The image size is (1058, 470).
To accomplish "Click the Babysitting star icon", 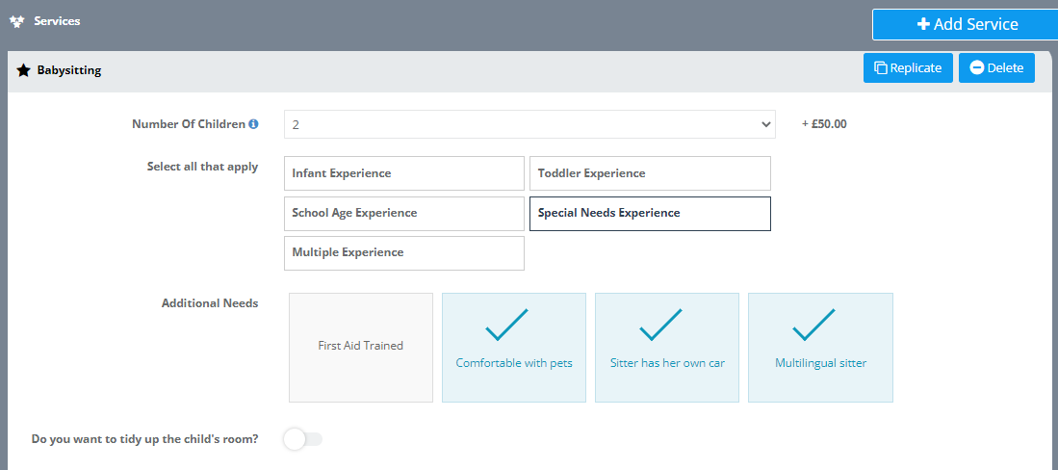I will [x=23, y=70].
